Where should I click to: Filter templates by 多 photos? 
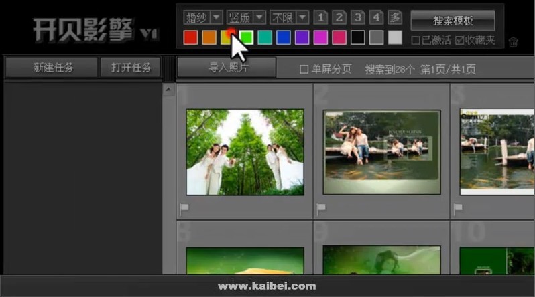tap(395, 17)
